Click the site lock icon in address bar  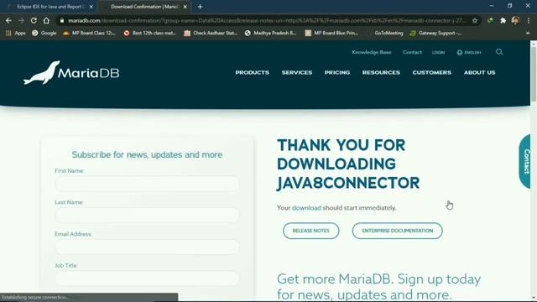(62, 20)
